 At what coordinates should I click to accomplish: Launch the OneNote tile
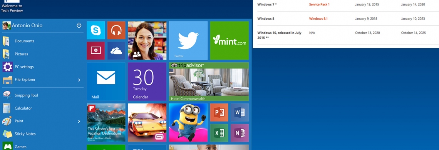point(240,133)
